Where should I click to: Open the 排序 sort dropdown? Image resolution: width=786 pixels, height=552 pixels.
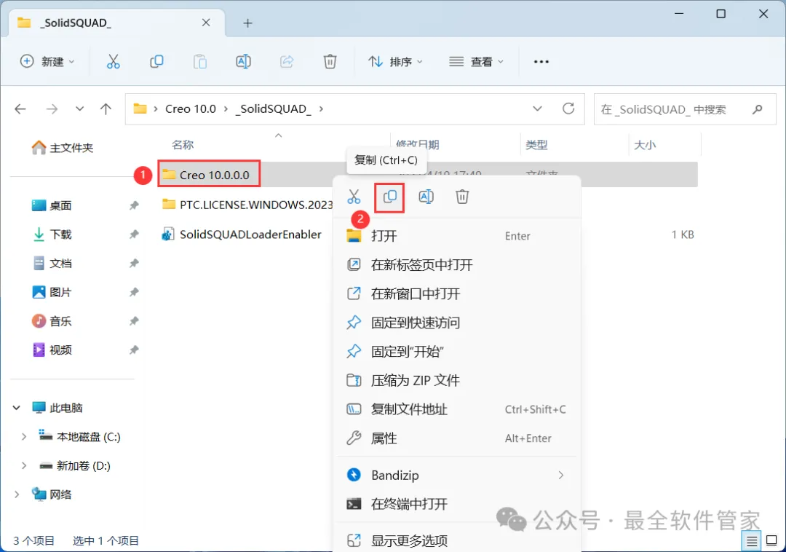click(x=396, y=62)
